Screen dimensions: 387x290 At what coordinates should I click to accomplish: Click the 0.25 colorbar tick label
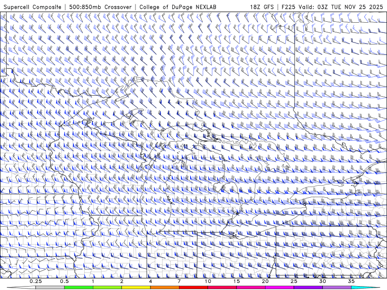click(36, 281)
